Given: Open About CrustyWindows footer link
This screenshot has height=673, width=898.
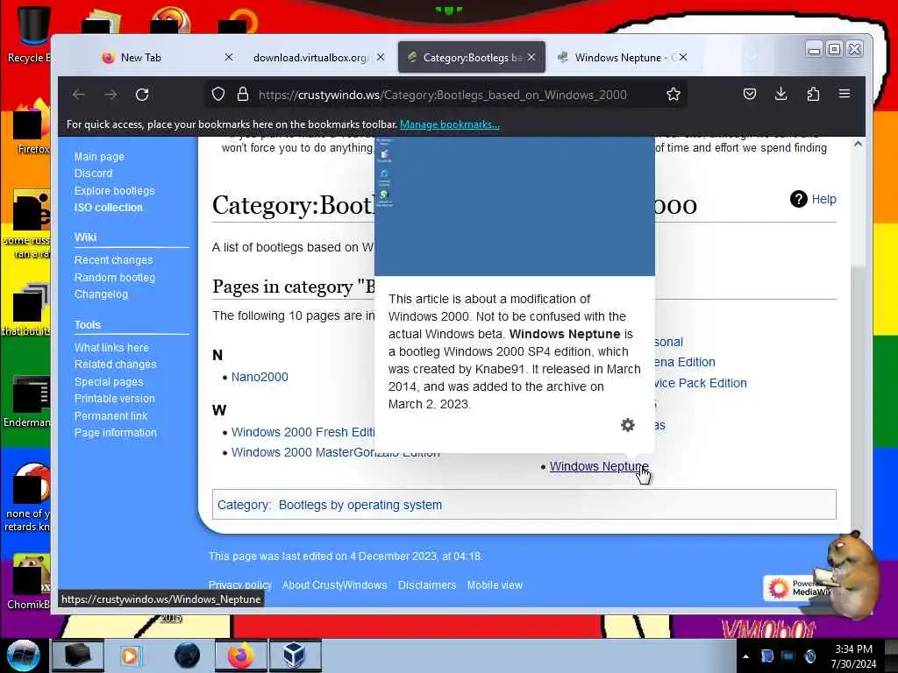Looking at the screenshot, I should 334,584.
